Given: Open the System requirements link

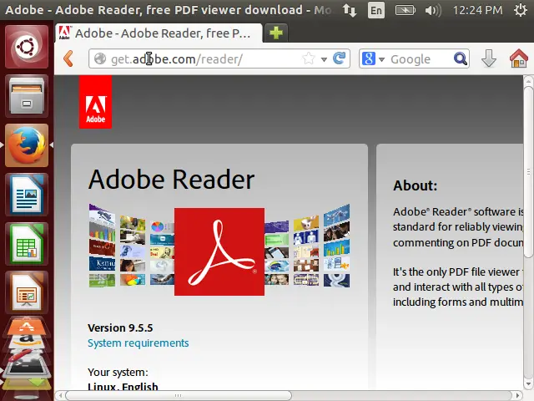Looking at the screenshot, I should pyautogui.click(x=138, y=343).
